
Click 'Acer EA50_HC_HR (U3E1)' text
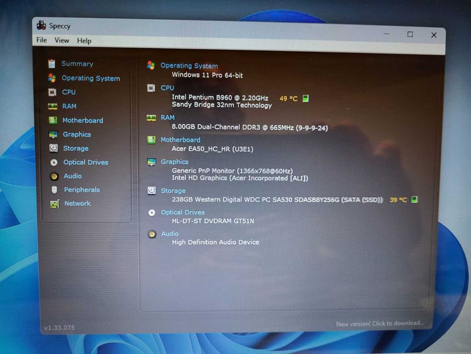213,149
